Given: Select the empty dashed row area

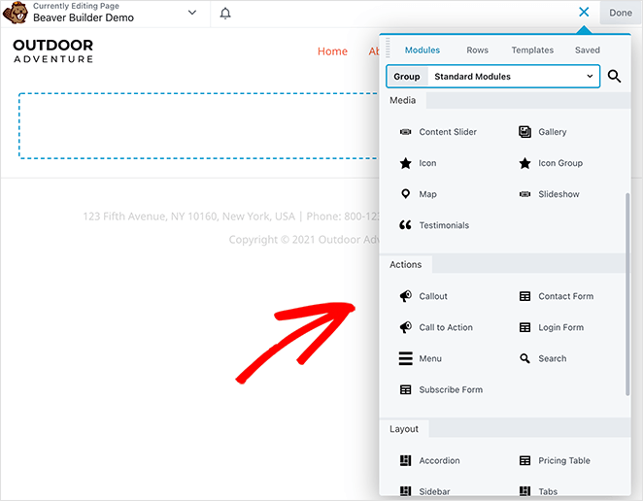Looking at the screenshot, I should click(198, 126).
